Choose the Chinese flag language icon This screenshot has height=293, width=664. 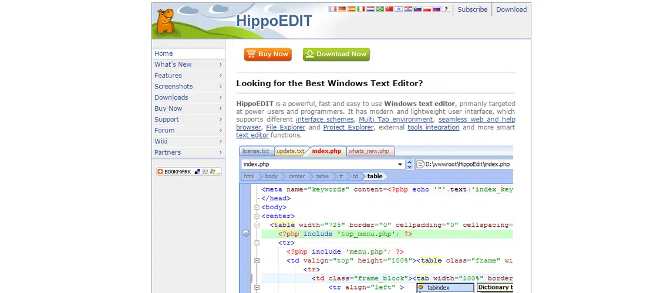389,9
